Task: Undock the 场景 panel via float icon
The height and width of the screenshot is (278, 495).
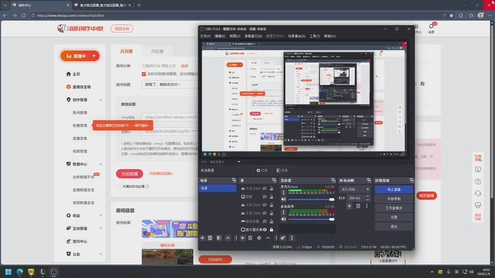Action: (x=234, y=180)
